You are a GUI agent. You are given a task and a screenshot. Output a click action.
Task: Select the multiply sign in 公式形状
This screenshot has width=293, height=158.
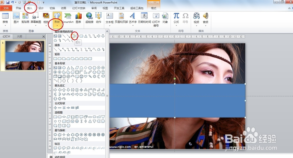(64, 108)
